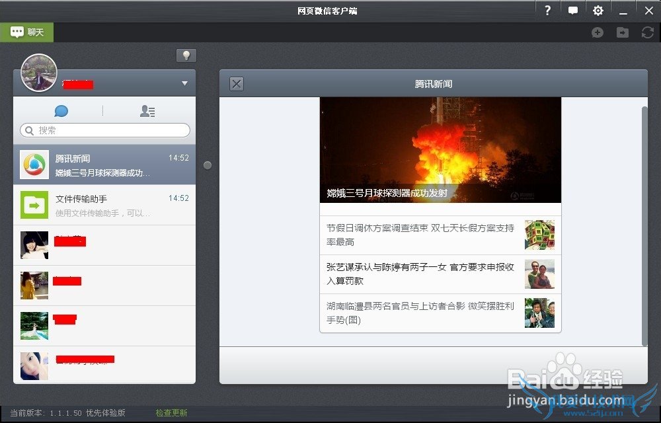Open chat with yellow dress avatar contact
The width and height of the screenshot is (661, 423).
[x=104, y=286]
